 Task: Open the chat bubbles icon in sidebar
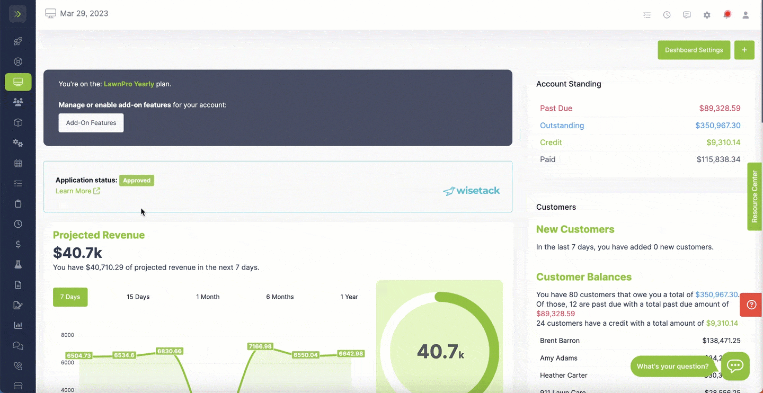coord(18,346)
